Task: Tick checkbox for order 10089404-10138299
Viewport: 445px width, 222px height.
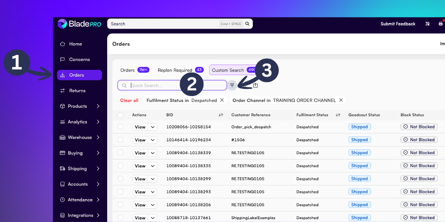Action: (120, 178)
